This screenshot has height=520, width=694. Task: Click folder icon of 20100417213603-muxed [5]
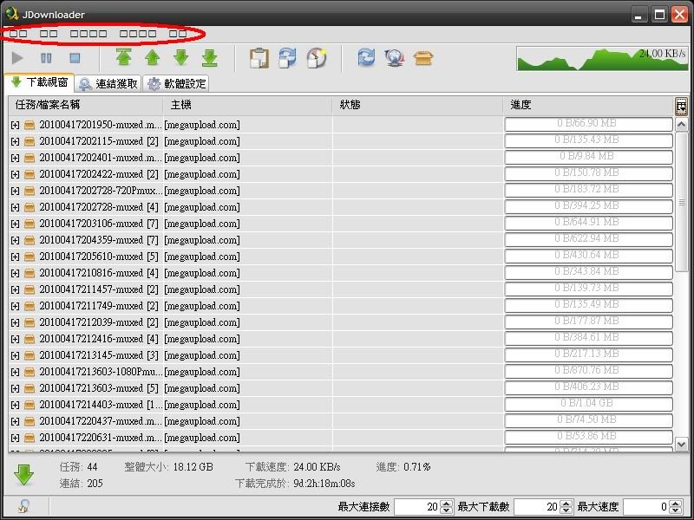[x=29, y=388]
